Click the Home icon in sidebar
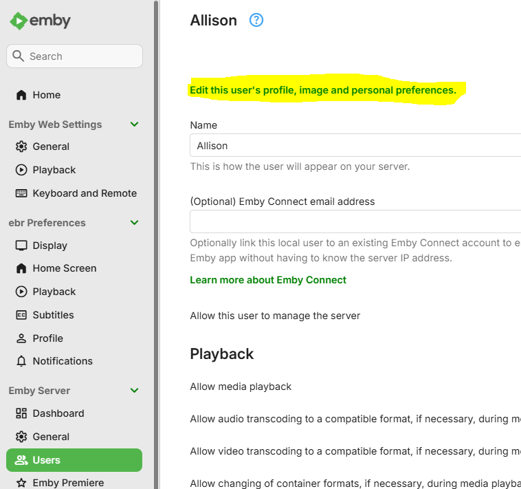 click(x=21, y=95)
